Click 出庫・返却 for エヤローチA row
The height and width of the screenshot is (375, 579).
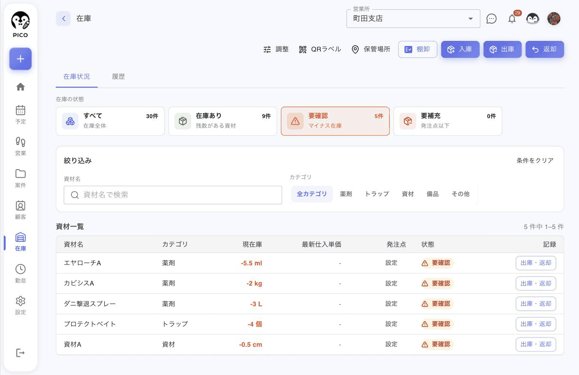(536, 263)
